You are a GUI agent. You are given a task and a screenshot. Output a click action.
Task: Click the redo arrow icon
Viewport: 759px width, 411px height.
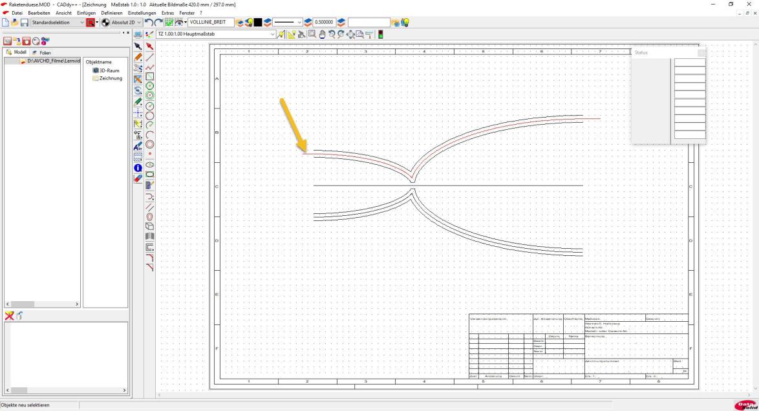click(160, 23)
